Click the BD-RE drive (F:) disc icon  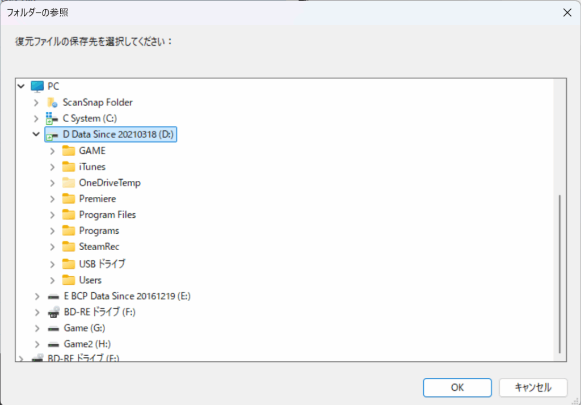[53, 312]
